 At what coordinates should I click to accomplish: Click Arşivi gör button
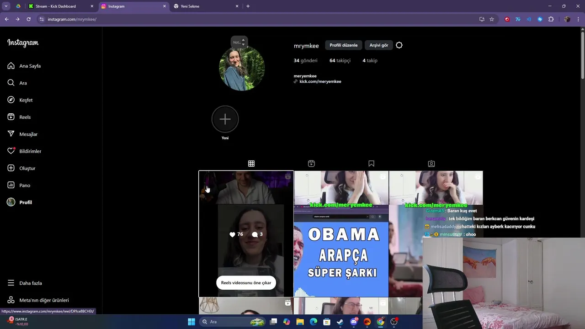pyautogui.click(x=379, y=45)
